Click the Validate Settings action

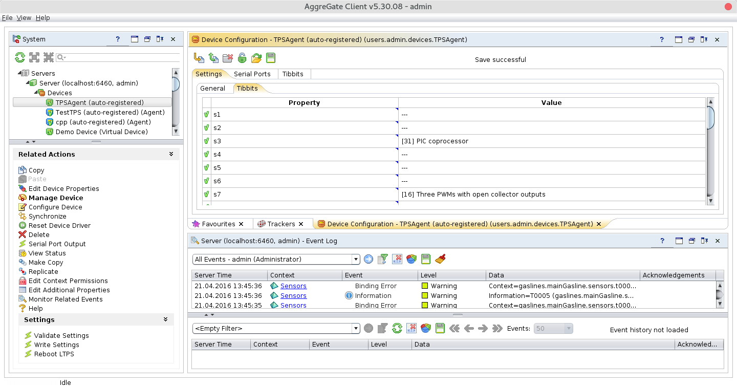click(x=61, y=335)
